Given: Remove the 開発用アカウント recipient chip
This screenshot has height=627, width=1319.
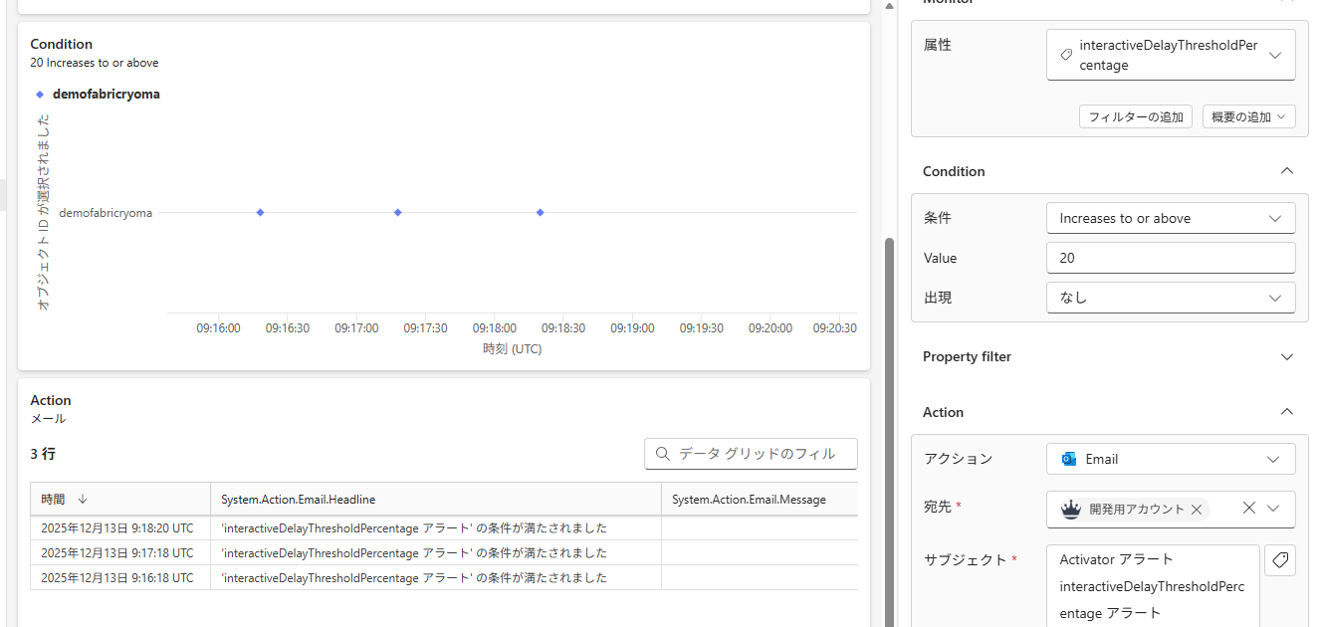Looking at the screenshot, I should 1197,510.
